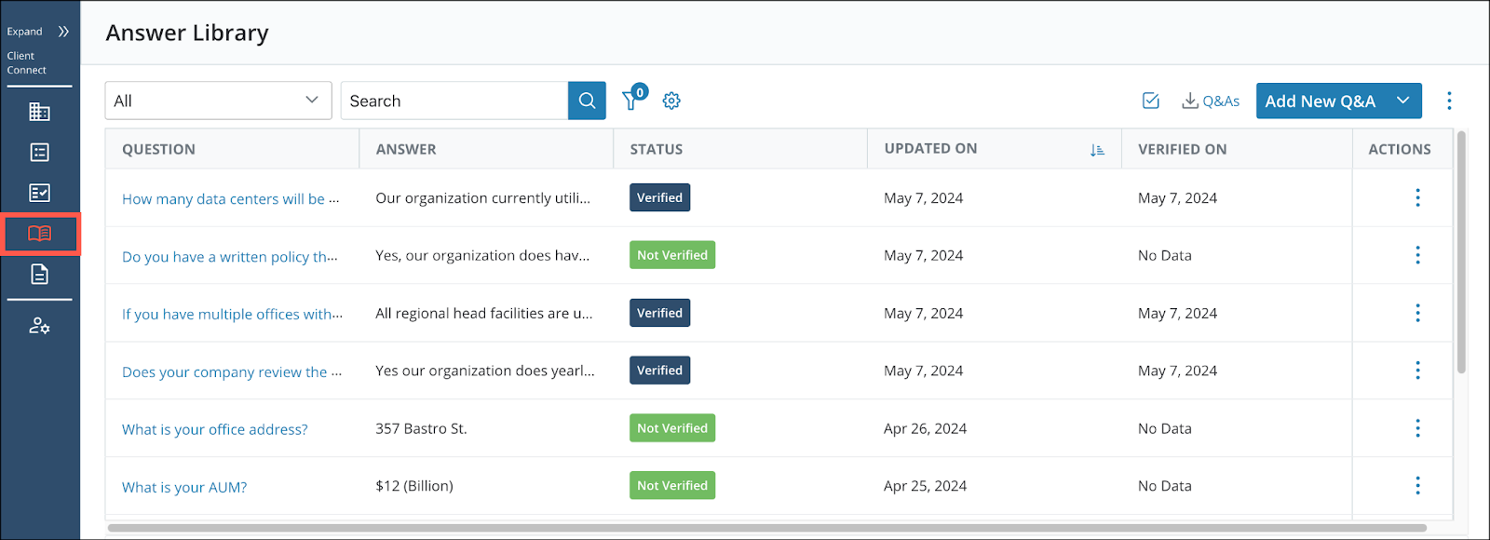
Task: Click Not Verified badge in written policy row
Action: coord(672,255)
